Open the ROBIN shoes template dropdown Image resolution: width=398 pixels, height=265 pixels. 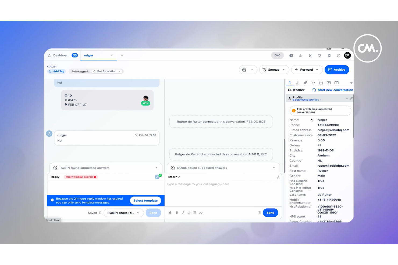coord(123,213)
